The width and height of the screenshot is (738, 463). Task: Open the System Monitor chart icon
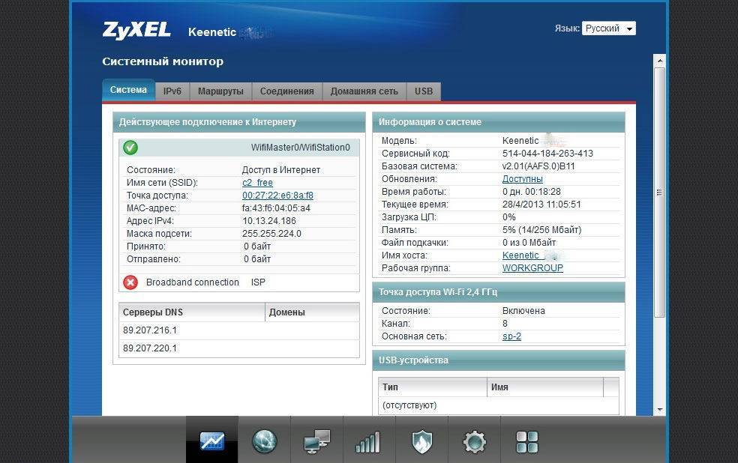(212, 441)
